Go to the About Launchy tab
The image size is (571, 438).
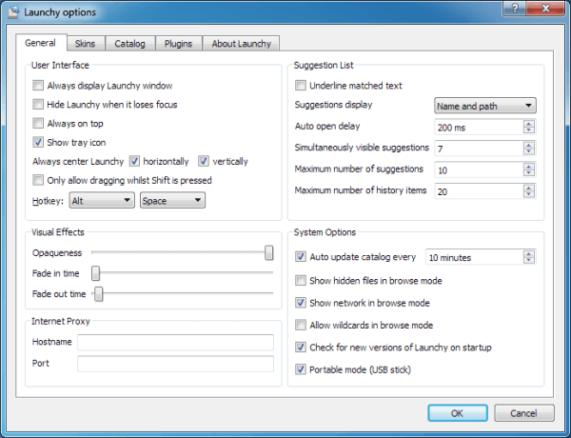click(x=241, y=44)
